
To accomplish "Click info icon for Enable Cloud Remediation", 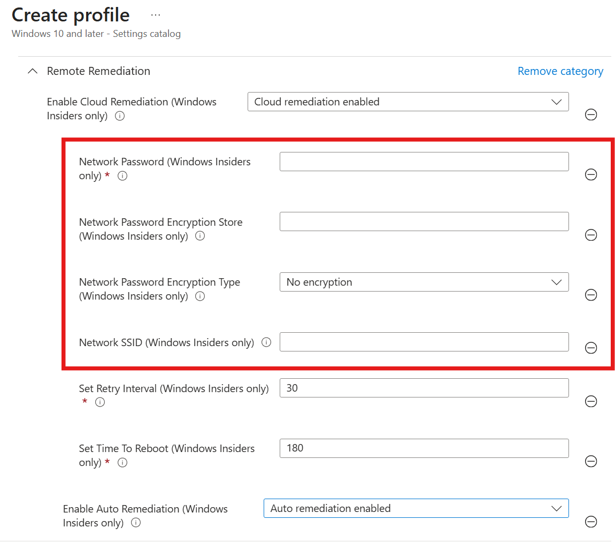I will [x=120, y=116].
